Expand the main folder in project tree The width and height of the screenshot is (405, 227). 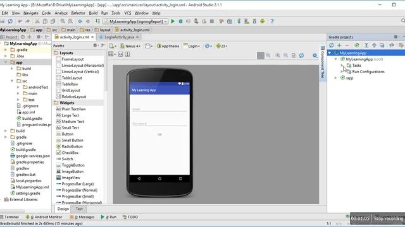point(18,93)
